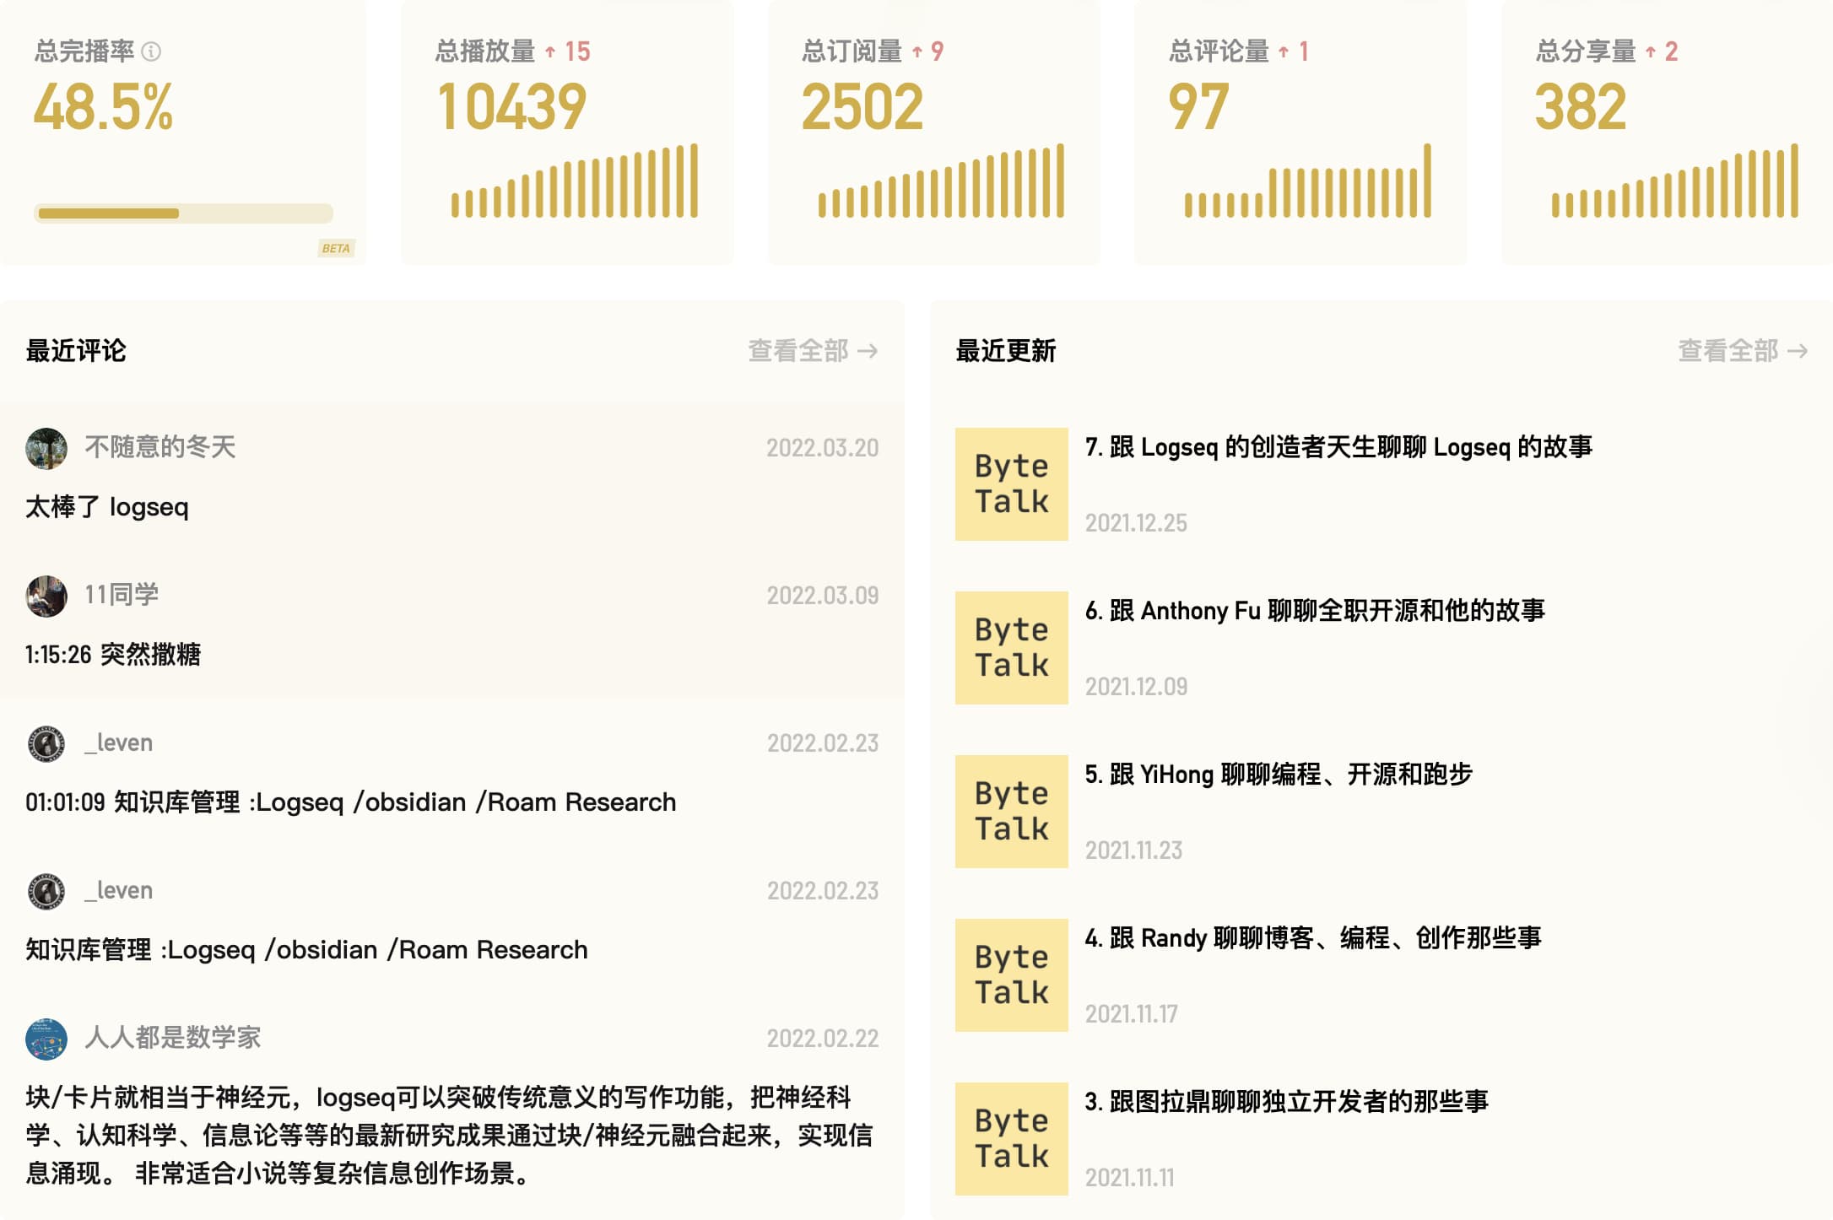Viewport: 1833px width, 1220px height.
Task: Click Byte Talk cover of YiHong episode
Action: click(x=1011, y=812)
